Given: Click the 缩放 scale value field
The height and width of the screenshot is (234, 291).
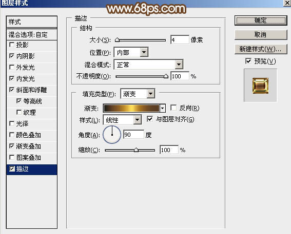Looking at the screenshot, I should pos(169,150).
